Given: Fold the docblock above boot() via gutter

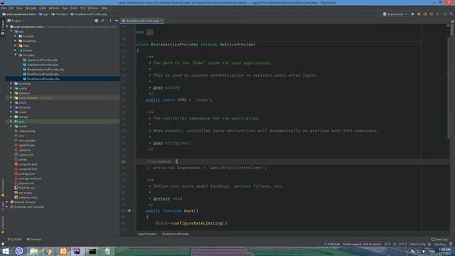Looking at the screenshot, I should [x=135, y=180].
